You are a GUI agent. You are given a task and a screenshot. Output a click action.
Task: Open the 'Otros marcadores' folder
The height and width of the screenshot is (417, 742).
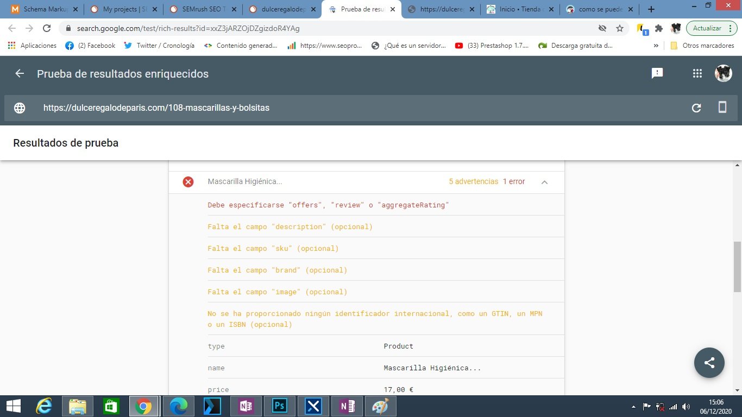pos(702,46)
